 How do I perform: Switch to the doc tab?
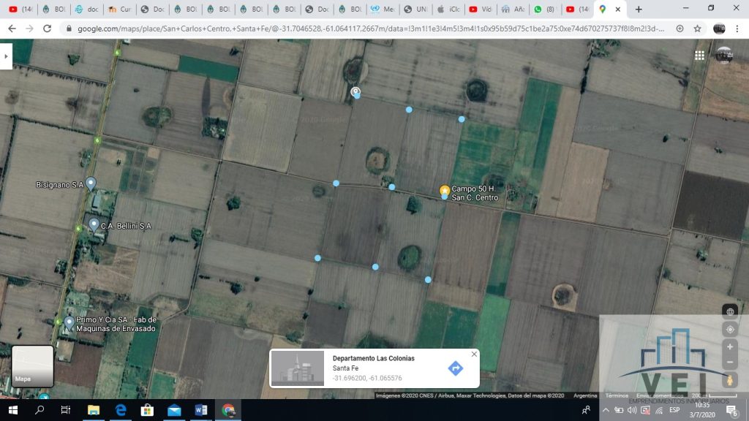pyautogui.click(x=87, y=9)
